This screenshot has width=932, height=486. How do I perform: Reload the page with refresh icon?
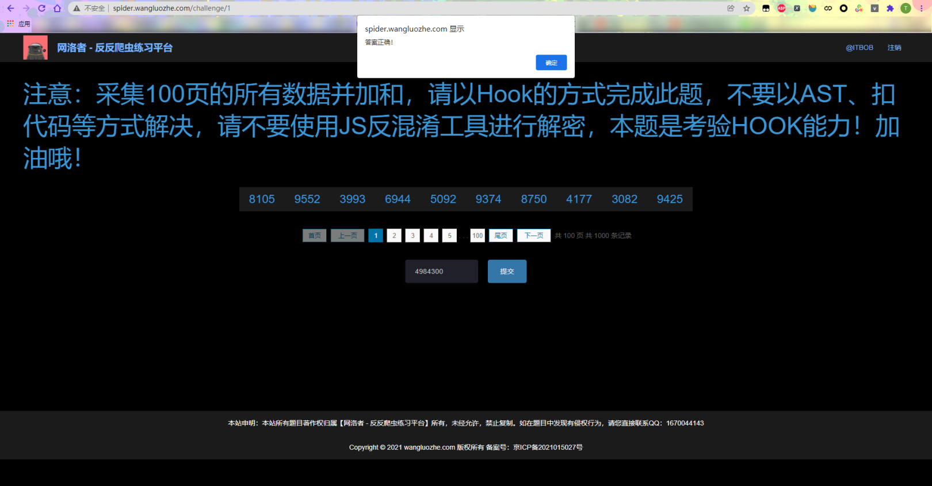[x=41, y=8]
